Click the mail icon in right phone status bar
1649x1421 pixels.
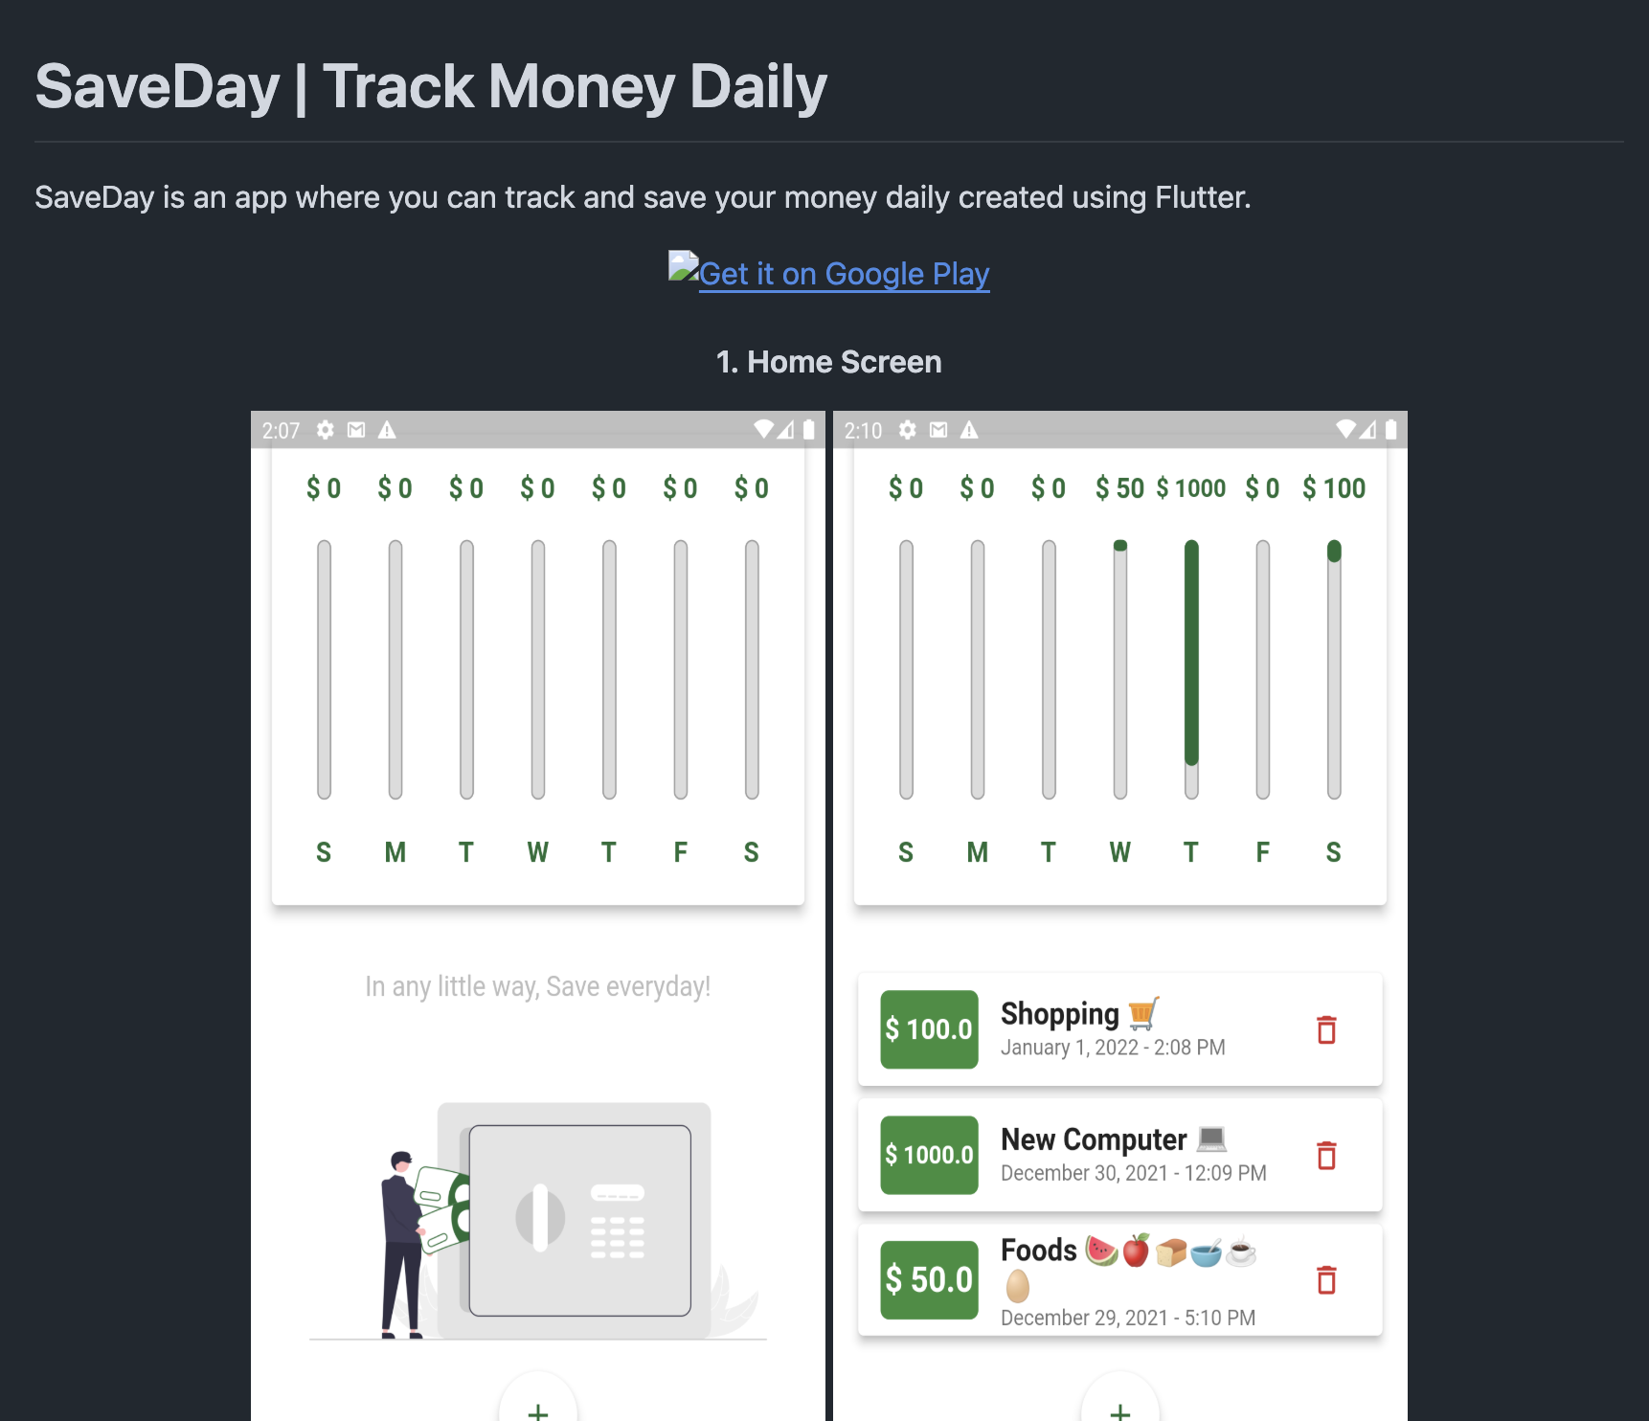pyautogui.click(x=938, y=430)
